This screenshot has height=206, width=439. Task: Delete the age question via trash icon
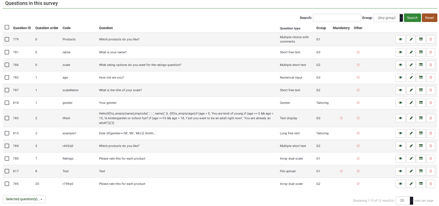pyautogui.click(x=430, y=77)
